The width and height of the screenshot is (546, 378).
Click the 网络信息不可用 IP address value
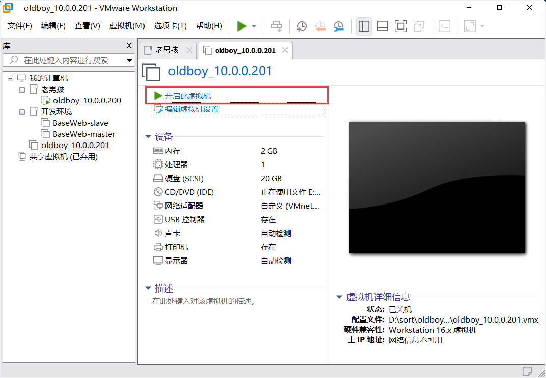(x=415, y=340)
